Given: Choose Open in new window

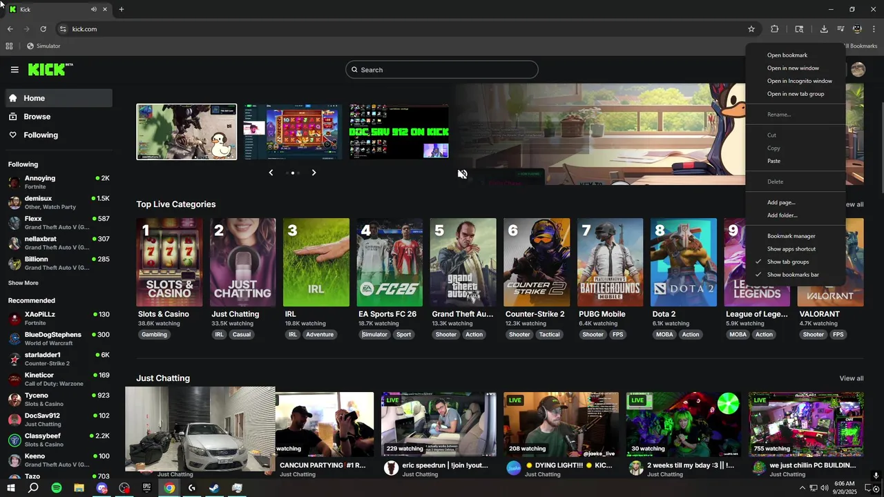Looking at the screenshot, I should pyautogui.click(x=796, y=68).
